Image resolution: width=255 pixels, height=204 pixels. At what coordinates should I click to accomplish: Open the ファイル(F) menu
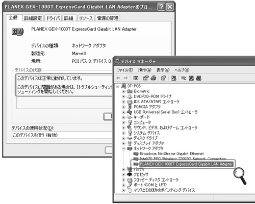[x=125, y=70]
